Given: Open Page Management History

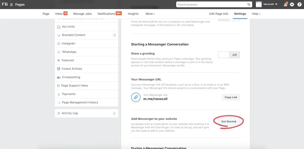Looking at the screenshot, I should [x=87, y=102].
